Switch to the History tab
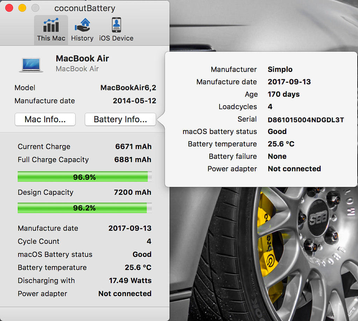The width and height of the screenshot is (358, 321). pos(82,30)
